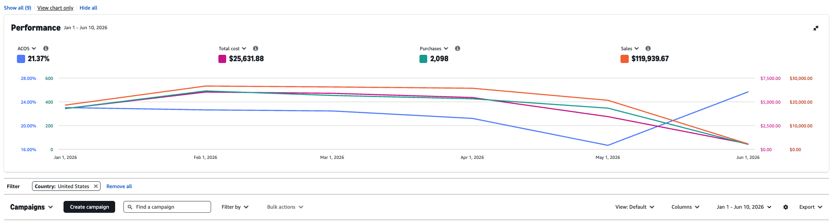The height and width of the screenshot is (221, 838).
Task: Click the magenta Total cost color swatch
Action: pos(223,59)
